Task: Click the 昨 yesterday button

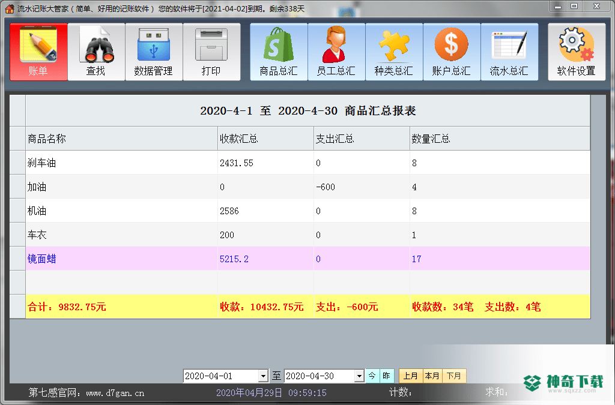Action: (386, 376)
